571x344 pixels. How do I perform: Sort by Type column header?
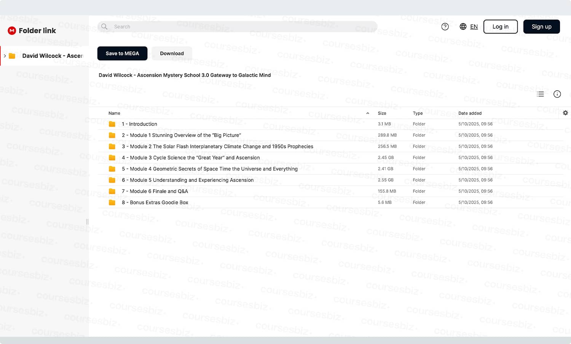click(418, 113)
